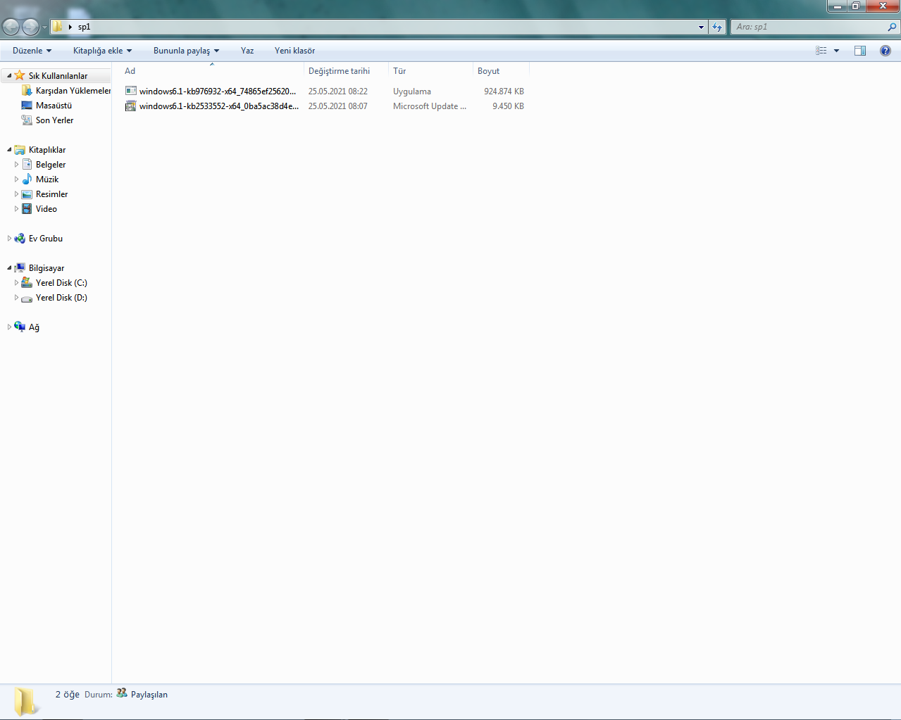Click the Belgeler document icon
901x720 pixels.
point(27,164)
